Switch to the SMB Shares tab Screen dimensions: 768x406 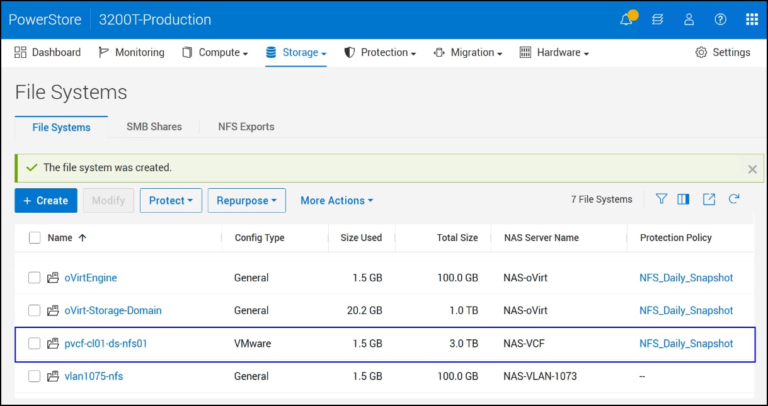[x=154, y=127]
